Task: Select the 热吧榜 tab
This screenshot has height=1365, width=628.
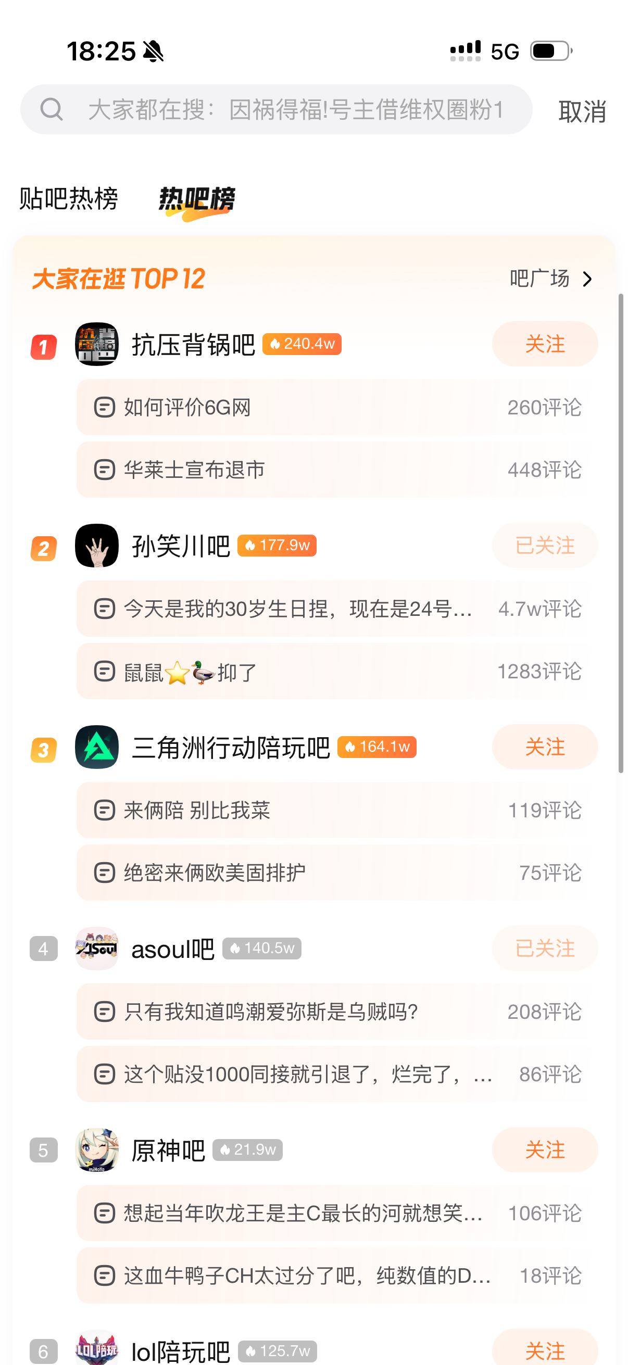Action: [x=197, y=200]
